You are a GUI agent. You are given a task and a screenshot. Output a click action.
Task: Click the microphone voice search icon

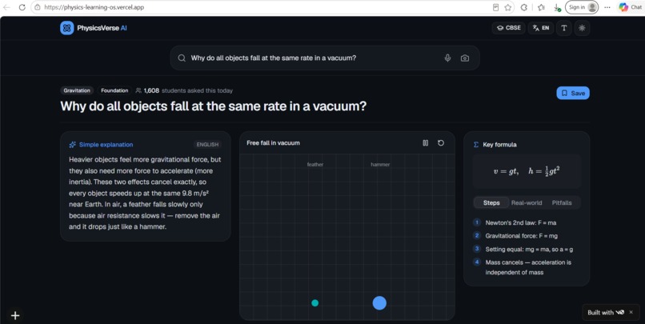click(x=447, y=58)
